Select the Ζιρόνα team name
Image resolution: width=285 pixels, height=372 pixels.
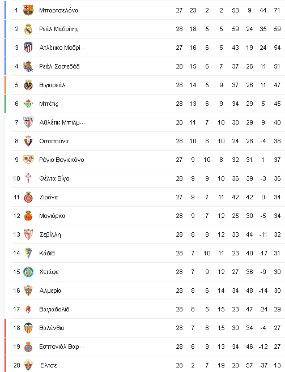coord(49,197)
